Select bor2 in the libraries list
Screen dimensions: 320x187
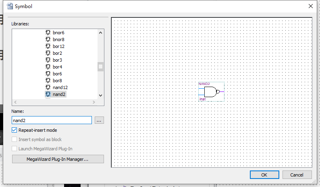57,53
